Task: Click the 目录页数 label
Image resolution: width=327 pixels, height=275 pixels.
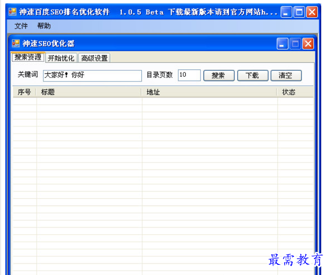Action: point(160,75)
